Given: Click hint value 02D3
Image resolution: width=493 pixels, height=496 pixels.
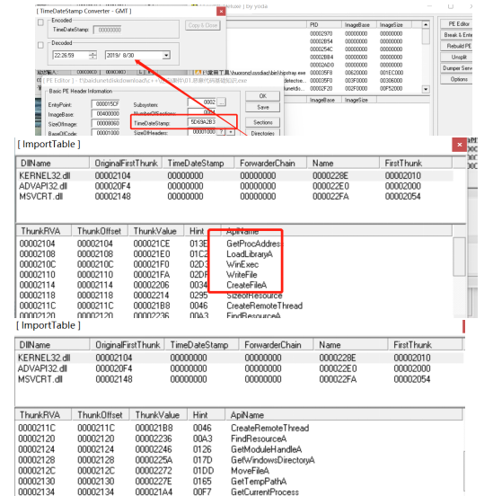Looking at the screenshot, I should [x=199, y=264].
